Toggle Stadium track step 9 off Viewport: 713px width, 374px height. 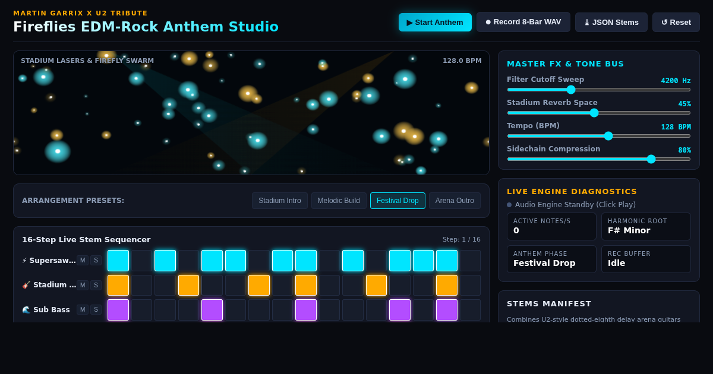(306, 285)
